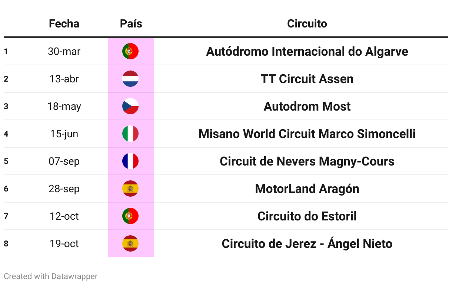The height and width of the screenshot is (285, 452).
Task: Click the País column header
Action: (131, 24)
